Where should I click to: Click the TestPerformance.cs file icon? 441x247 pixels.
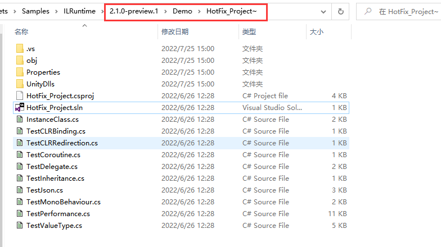tap(20, 213)
